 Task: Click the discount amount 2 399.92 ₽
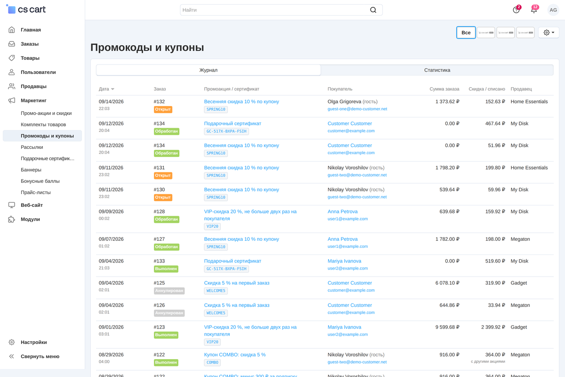(x=493, y=327)
